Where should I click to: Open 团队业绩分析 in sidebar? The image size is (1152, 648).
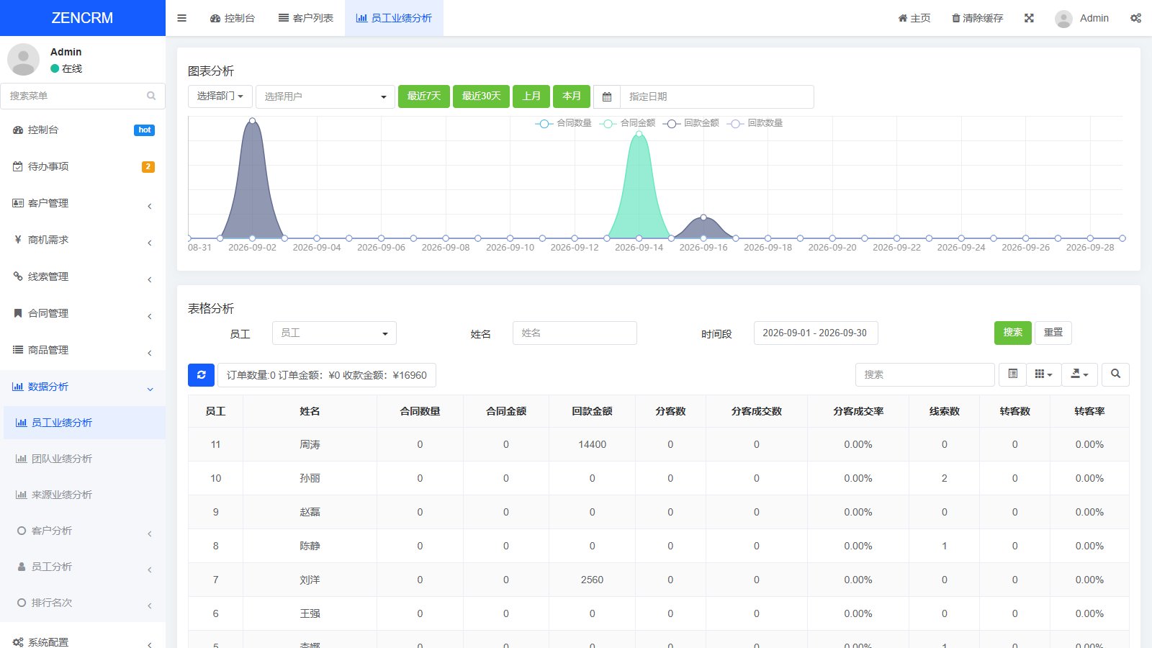pyautogui.click(x=83, y=459)
